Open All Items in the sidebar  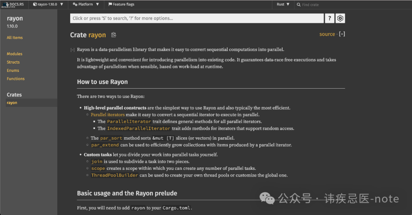pyautogui.click(x=15, y=38)
